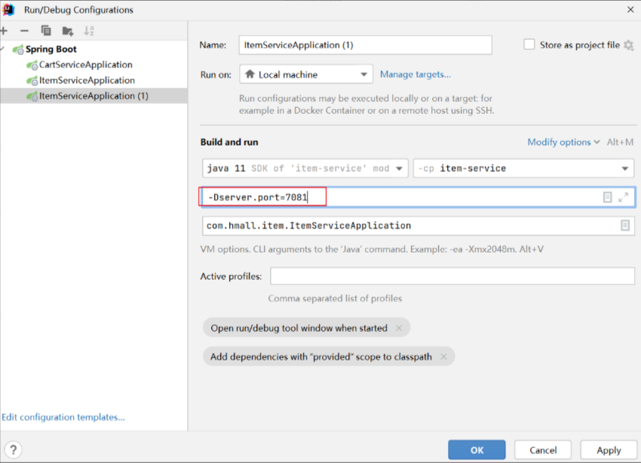Image resolution: width=641 pixels, height=463 pixels.
Task: Enable Store as project file checkbox
Action: click(529, 44)
